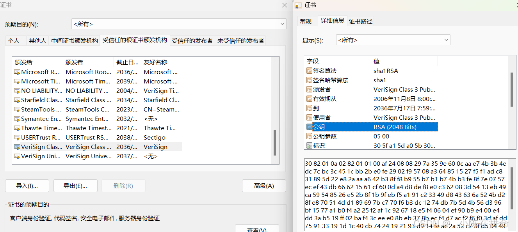Click the 导入(I)... button
This screenshot has width=518, height=232.
click(x=27, y=186)
